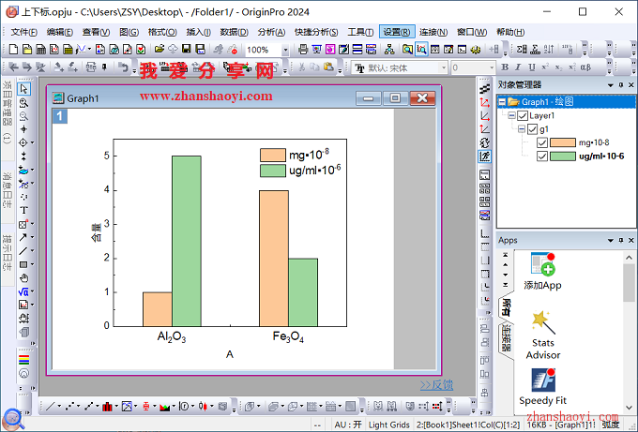This screenshot has width=638, height=432.
Task: Toggle mg•10-8 plot visibility checkbox
Action: click(x=542, y=142)
